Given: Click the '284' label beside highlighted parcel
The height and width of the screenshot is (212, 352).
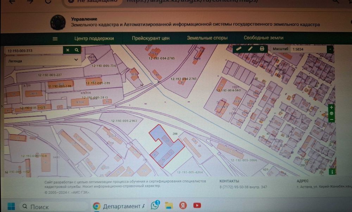Looking at the screenshot, I should tap(175, 133).
